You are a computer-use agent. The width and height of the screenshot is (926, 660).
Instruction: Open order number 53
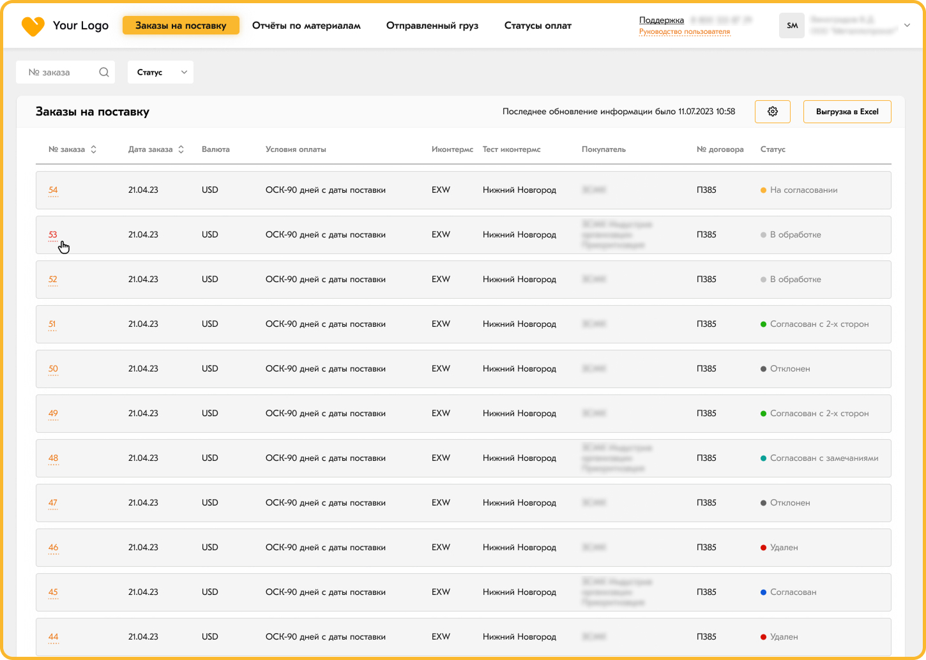(x=53, y=235)
